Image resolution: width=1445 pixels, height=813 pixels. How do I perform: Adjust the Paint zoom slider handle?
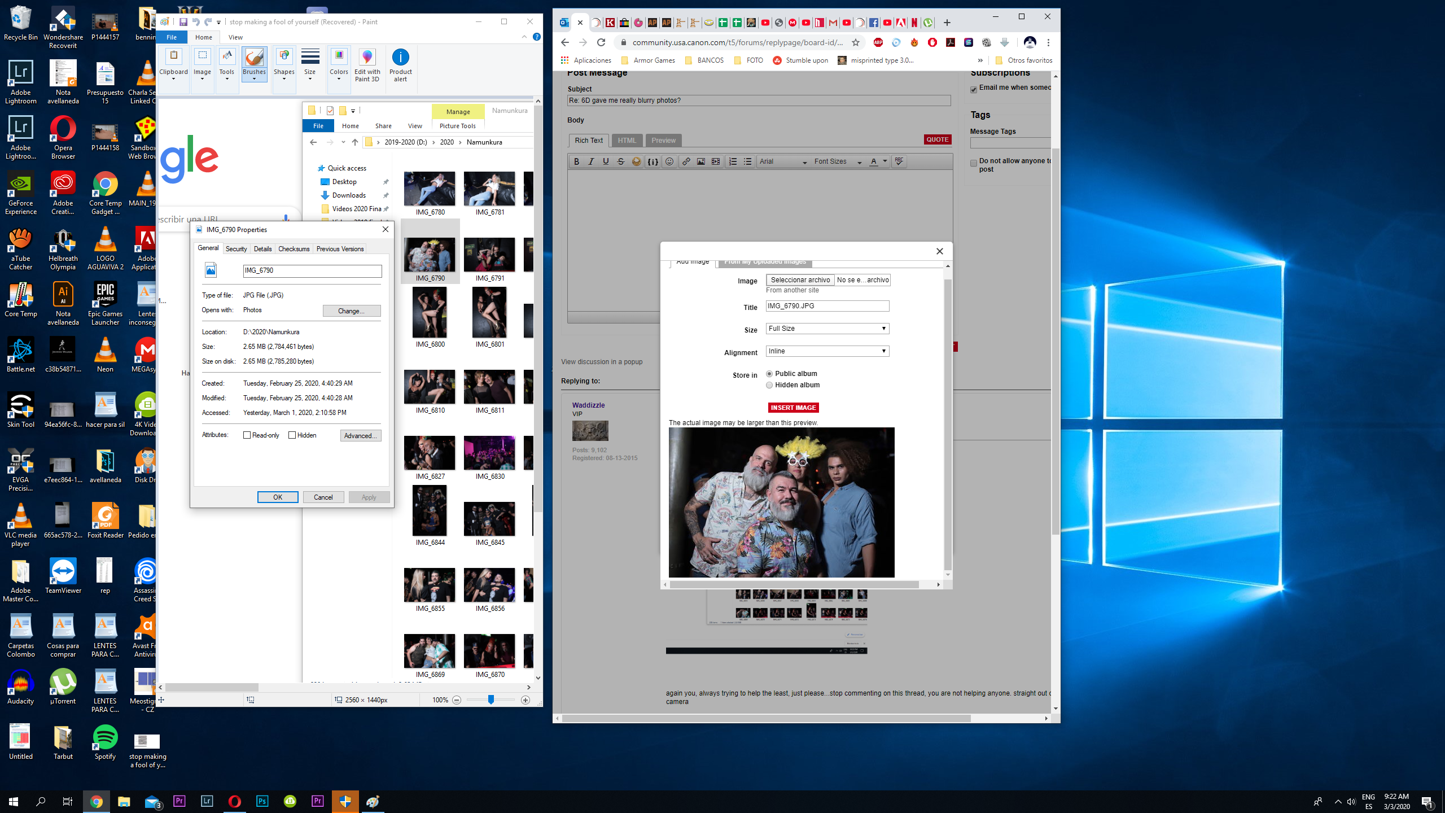491,700
